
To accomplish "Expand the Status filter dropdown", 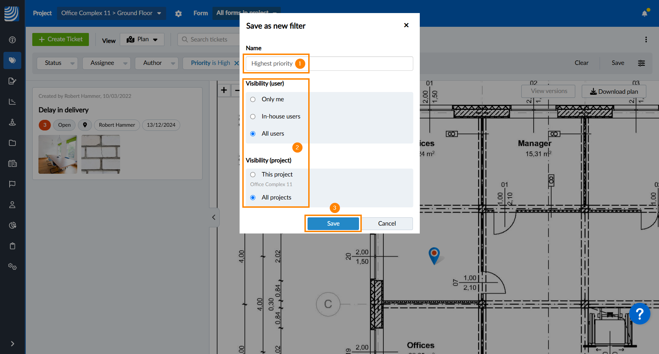I will coord(57,63).
